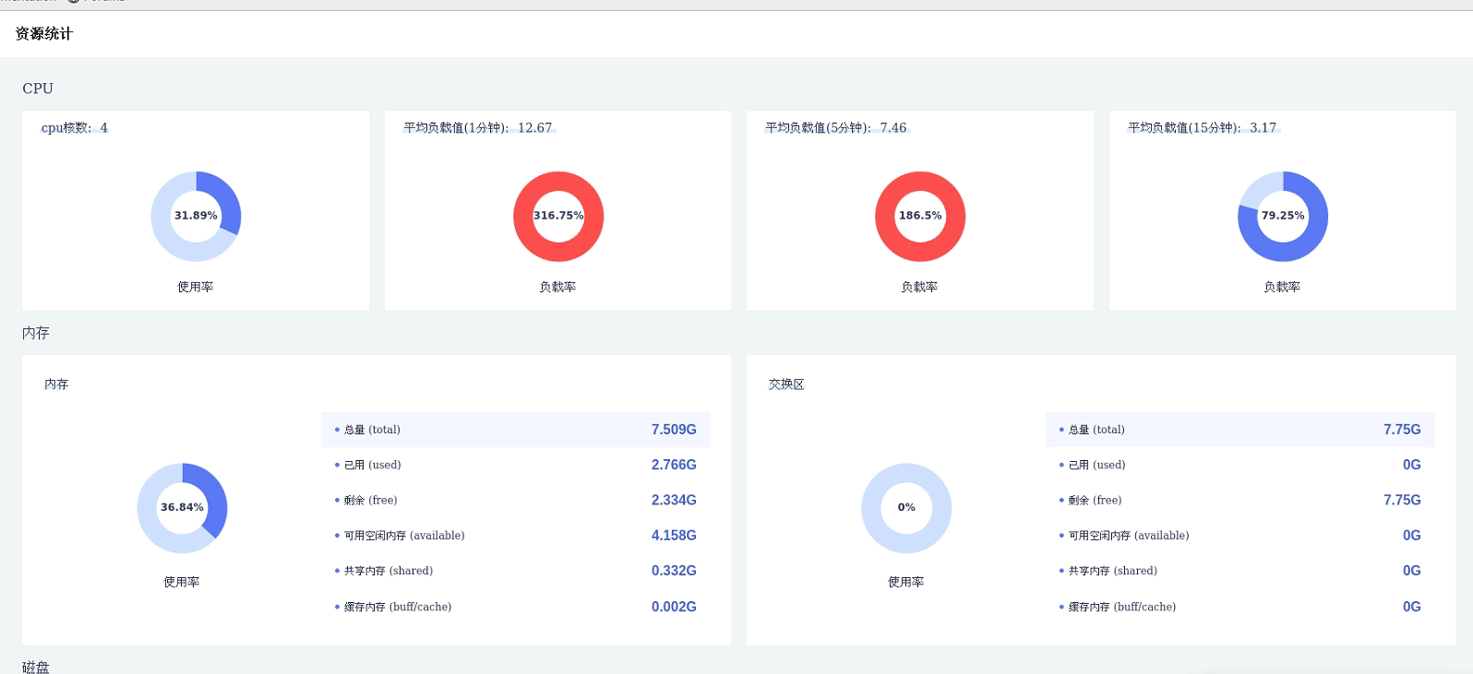Click the 内存 card title
Viewport: 1473px width, 674px height.
[56, 384]
